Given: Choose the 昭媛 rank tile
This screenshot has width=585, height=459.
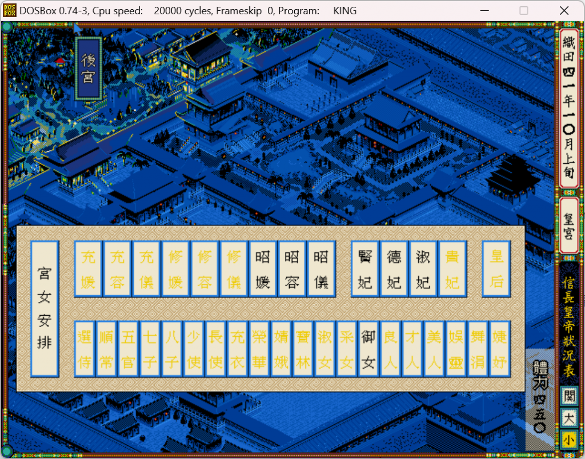Looking at the screenshot, I should [263, 269].
